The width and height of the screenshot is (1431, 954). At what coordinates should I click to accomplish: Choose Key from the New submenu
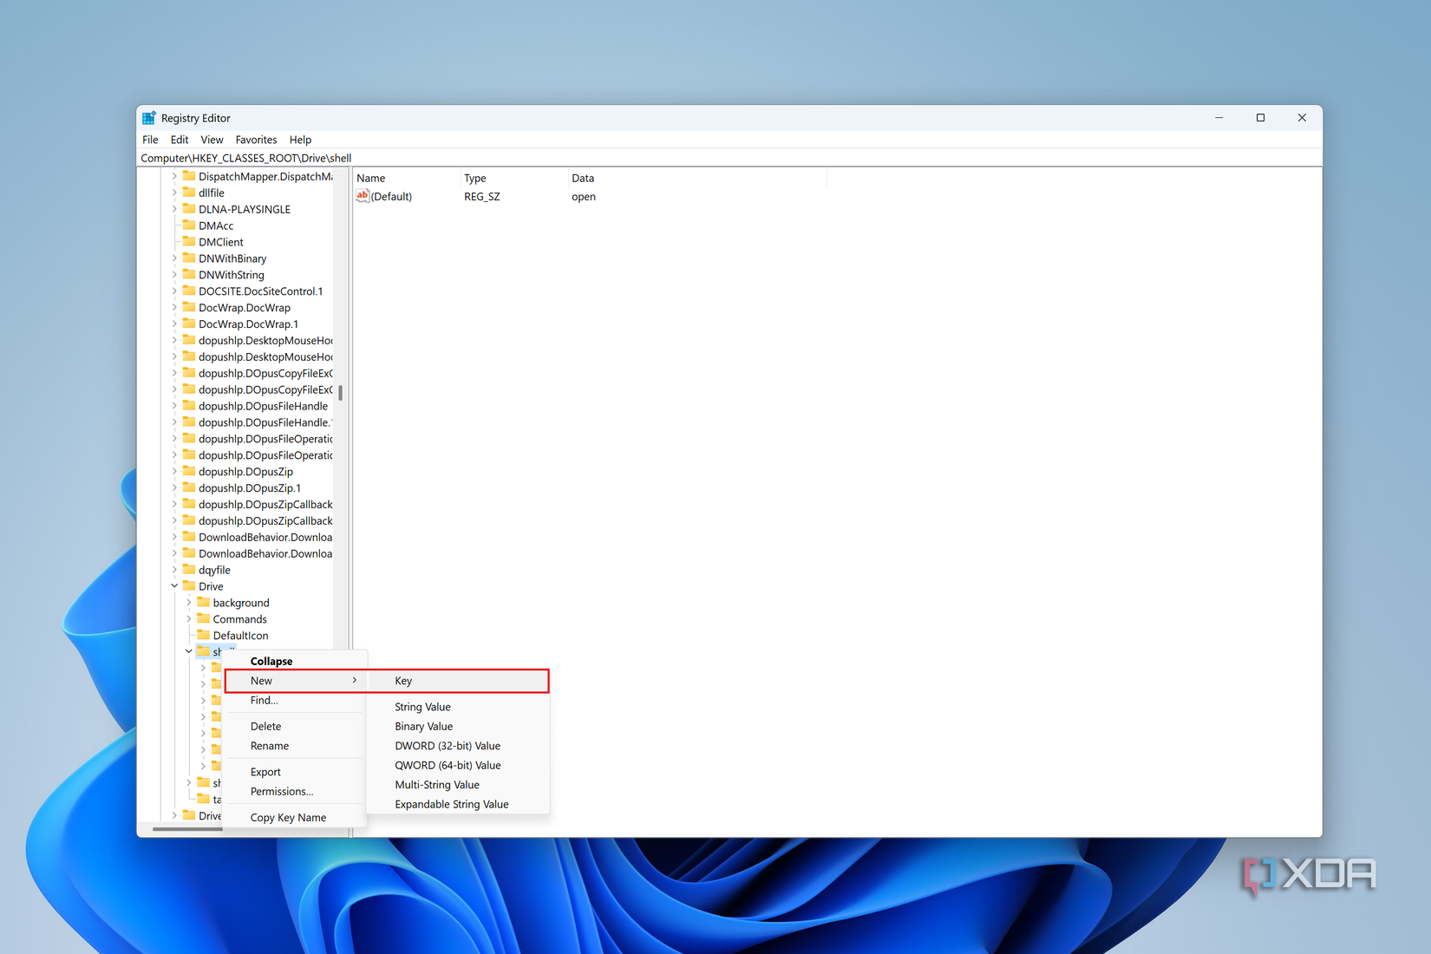pos(403,680)
